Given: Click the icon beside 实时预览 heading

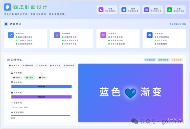Looking at the screenshot, I should 8,60.
